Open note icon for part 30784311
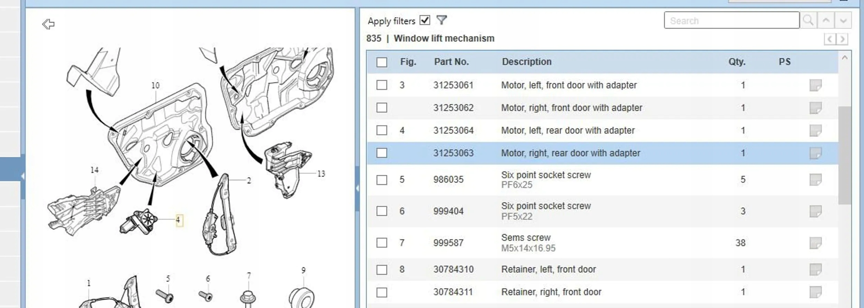 [816, 292]
